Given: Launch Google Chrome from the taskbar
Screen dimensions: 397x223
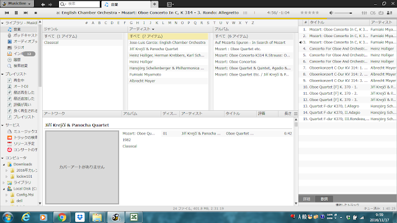Looking at the screenshot, I should point(62,217).
